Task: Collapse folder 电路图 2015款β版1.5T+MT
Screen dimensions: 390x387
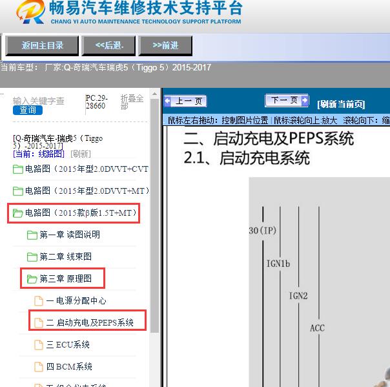Action: click(x=75, y=213)
